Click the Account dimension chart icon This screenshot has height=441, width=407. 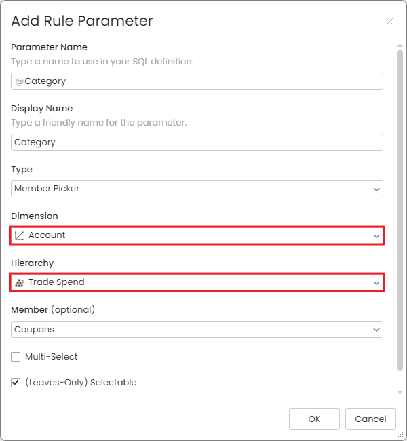[x=19, y=235]
